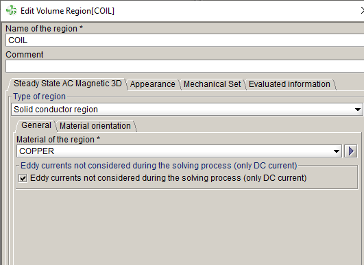Switch to the Evaluated information tab
Image resolution: width=364 pixels, height=265 pixels.
(x=289, y=84)
